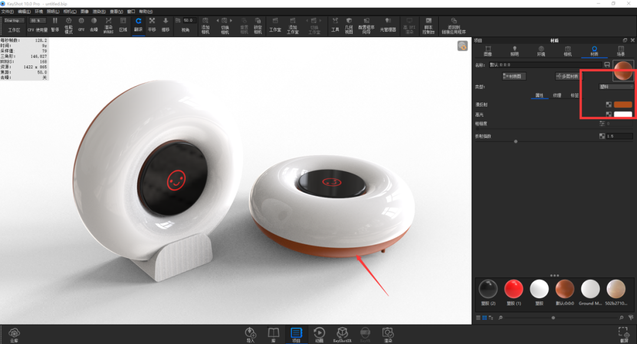Click the render NURBS toolbar icon
The height and width of the screenshot is (344, 637).
tap(109, 25)
